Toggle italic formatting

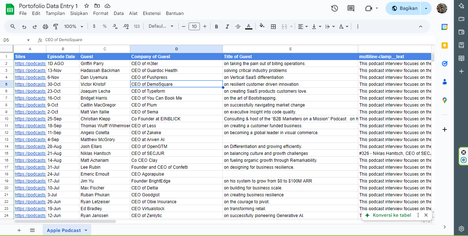tap(227, 27)
